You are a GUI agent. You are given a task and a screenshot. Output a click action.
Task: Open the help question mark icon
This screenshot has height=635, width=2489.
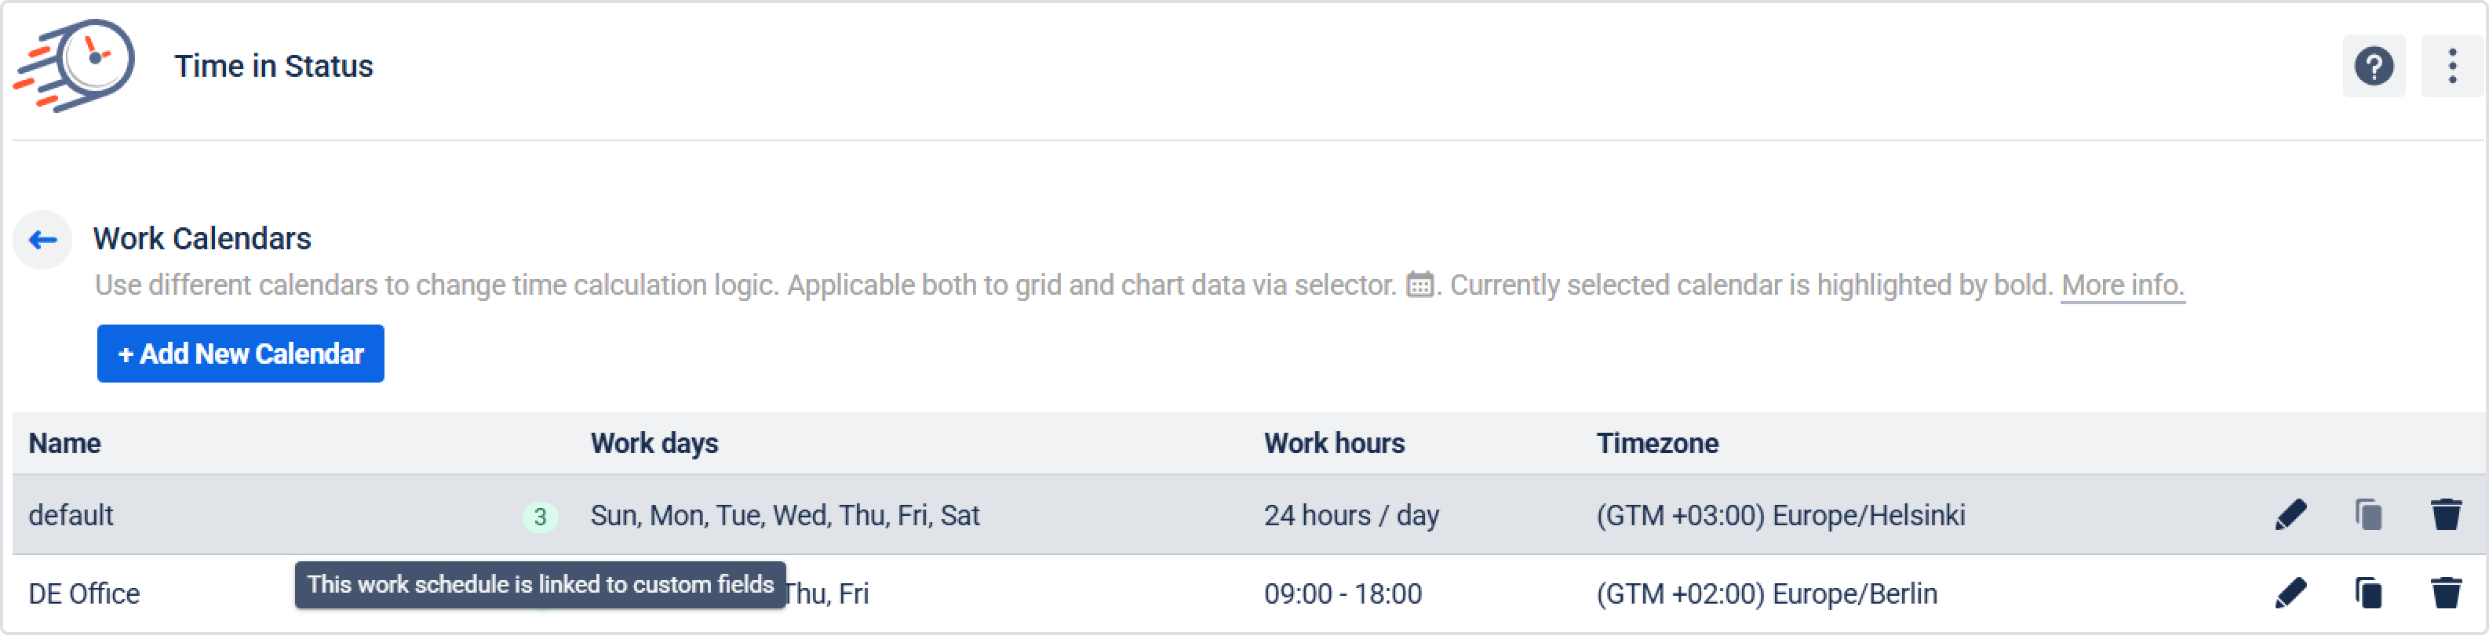tap(2373, 67)
